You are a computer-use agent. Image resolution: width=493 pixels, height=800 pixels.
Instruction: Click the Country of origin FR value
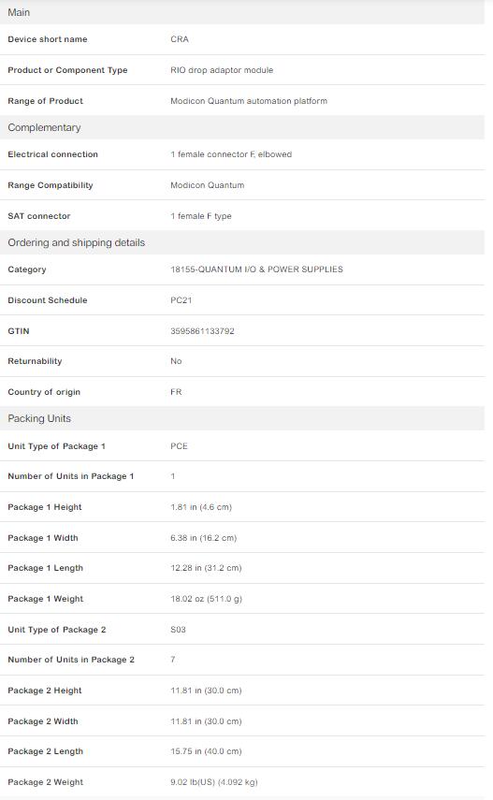(x=176, y=392)
